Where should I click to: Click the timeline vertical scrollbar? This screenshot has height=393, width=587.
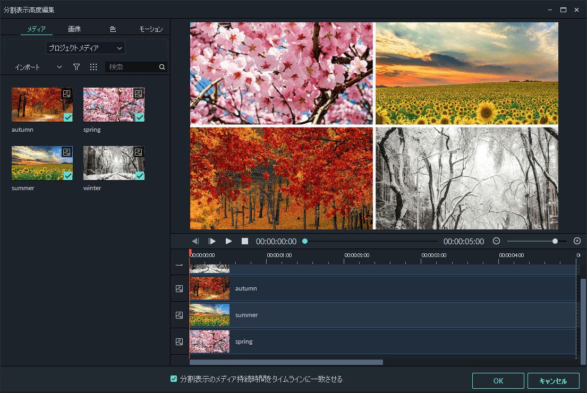click(x=583, y=321)
